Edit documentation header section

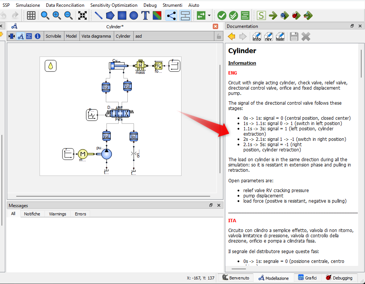(x=280, y=37)
